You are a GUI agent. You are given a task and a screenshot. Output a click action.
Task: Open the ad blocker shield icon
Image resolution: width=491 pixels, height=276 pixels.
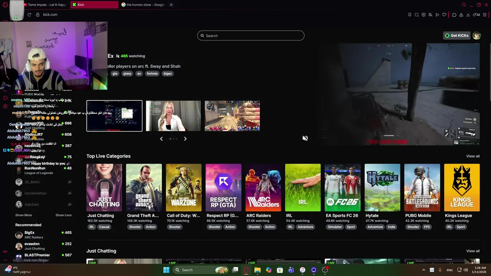[423, 15]
